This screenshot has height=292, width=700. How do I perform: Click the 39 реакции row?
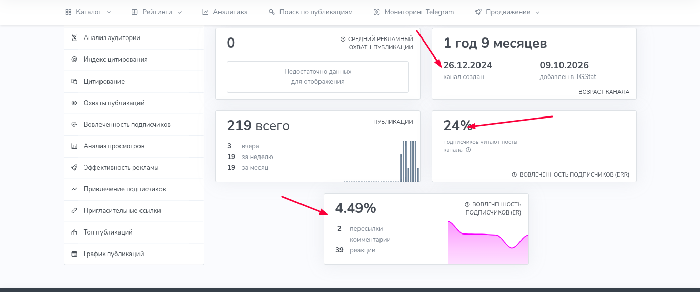click(355, 250)
